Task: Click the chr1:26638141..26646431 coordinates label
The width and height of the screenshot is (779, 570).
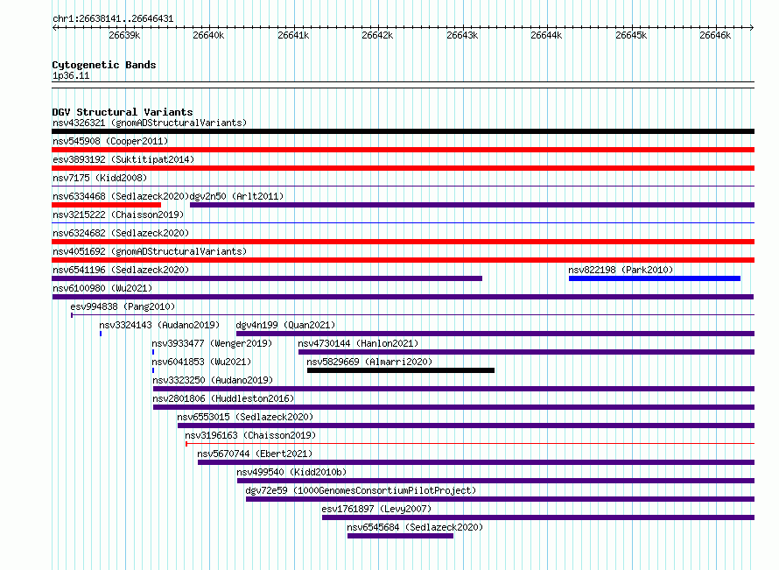Action: [113, 19]
